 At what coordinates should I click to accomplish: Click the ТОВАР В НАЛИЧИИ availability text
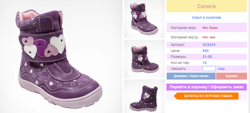coord(206,18)
